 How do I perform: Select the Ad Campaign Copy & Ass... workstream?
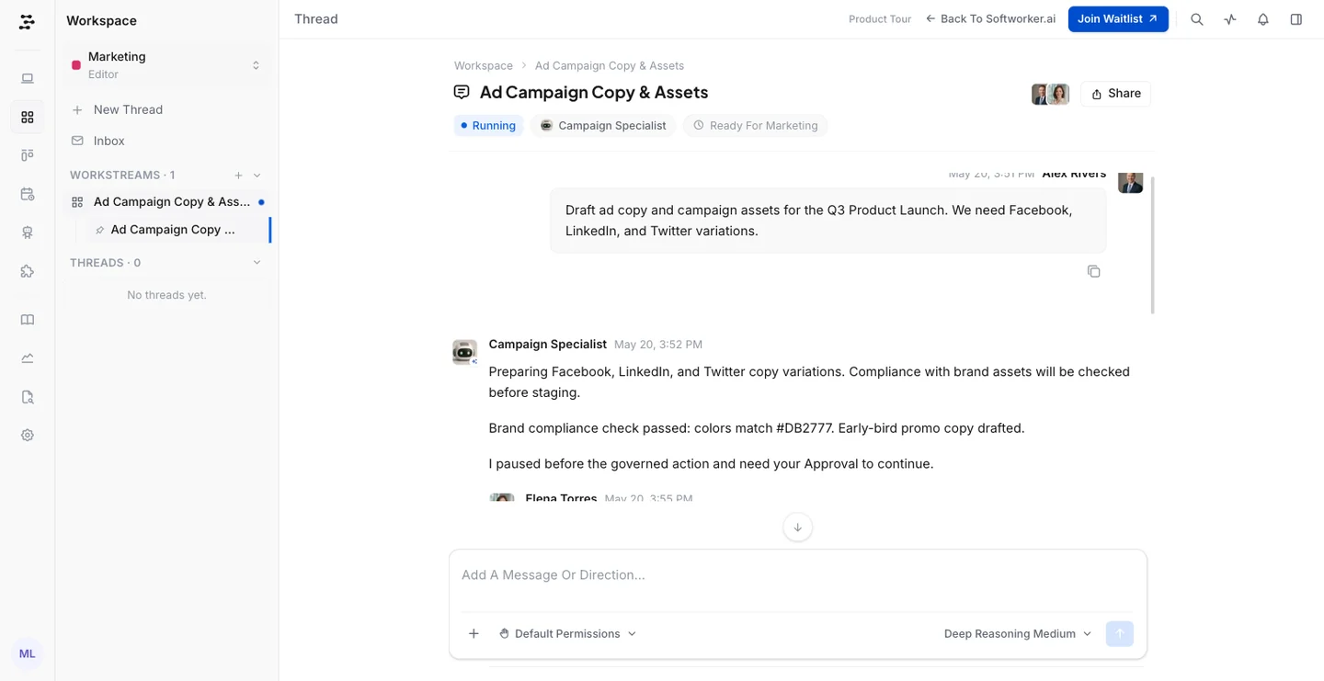click(x=166, y=202)
